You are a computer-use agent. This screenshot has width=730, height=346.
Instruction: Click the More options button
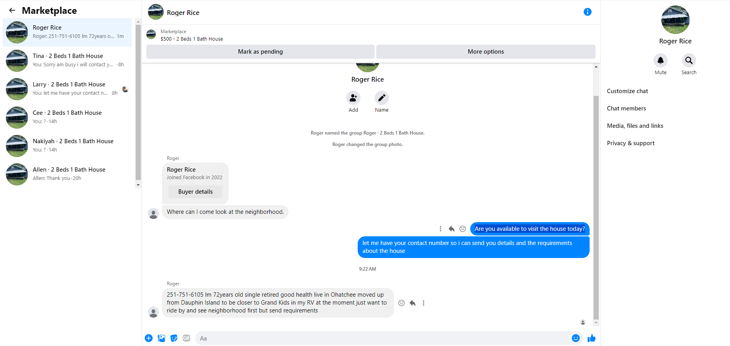(x=486, y=52)
